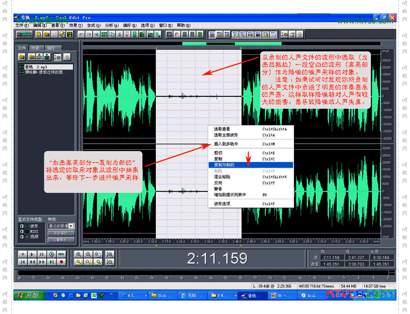
Task: Click the Open file toolbar icon
Action: pyautogui.click(x=46, y=34)
